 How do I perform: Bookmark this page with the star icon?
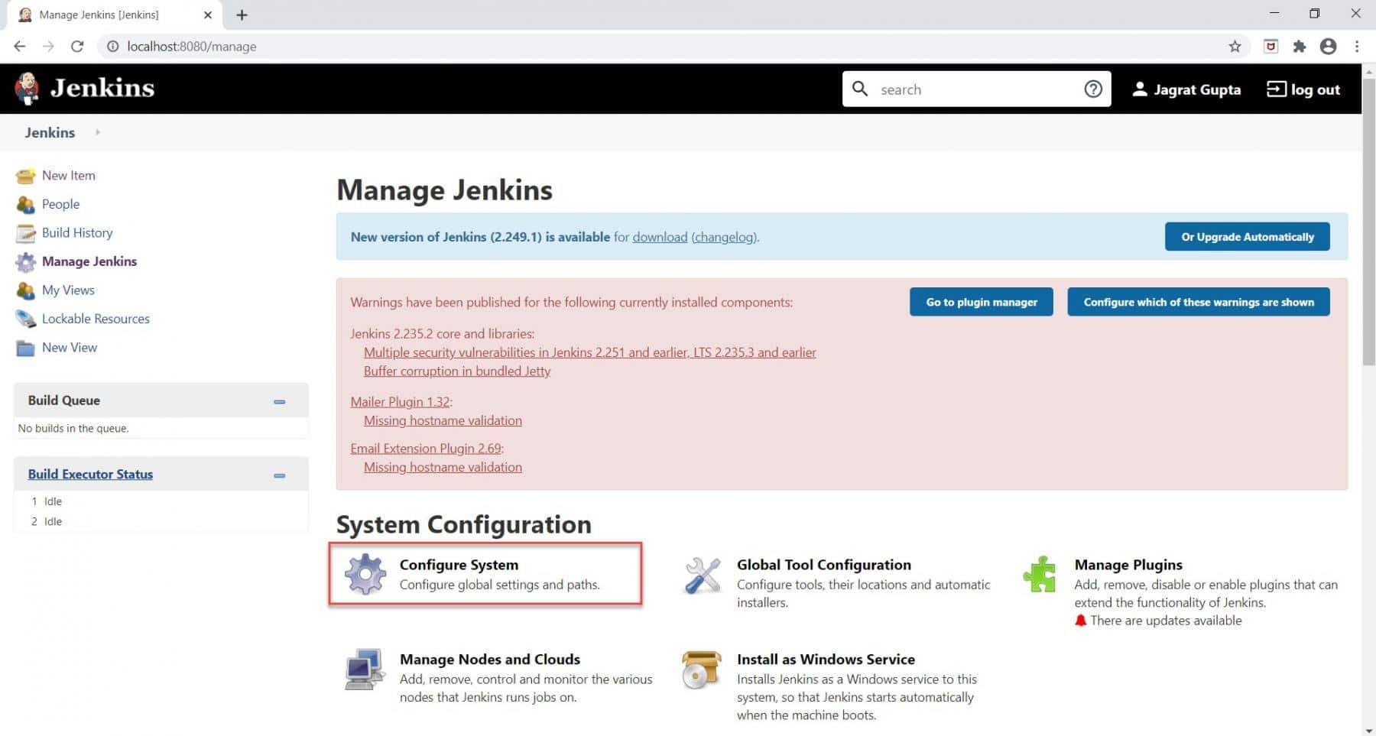[1235, 47]
